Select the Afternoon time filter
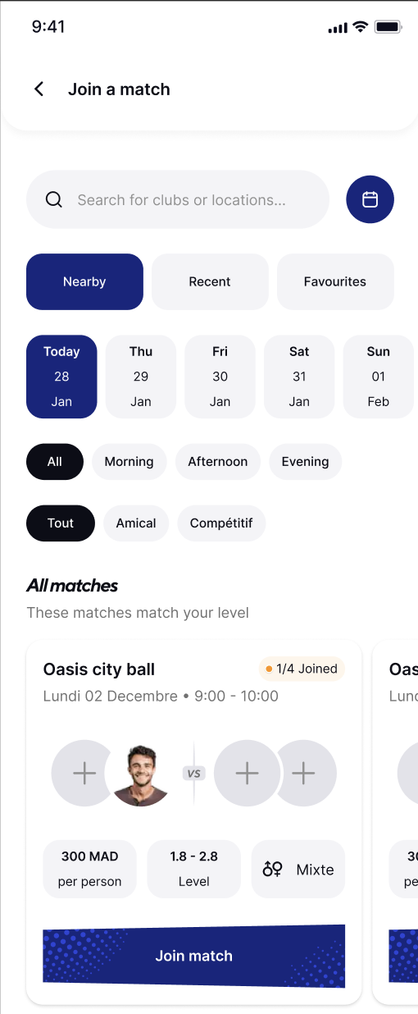 [217, 462]
